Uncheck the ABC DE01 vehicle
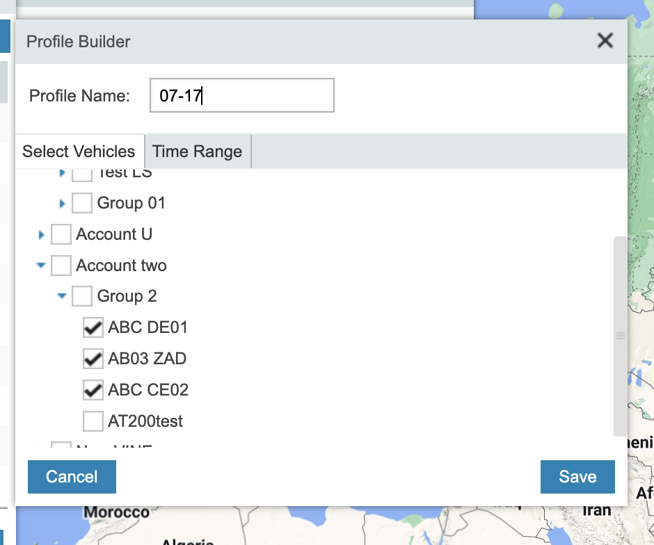This screenshot has width=654, height=545. 93,327
